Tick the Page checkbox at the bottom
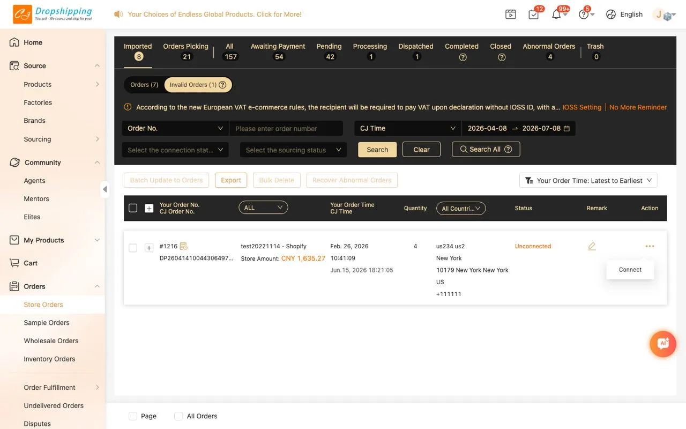The height and width of the screenshot is (429, 686). [x=133, y=416]
